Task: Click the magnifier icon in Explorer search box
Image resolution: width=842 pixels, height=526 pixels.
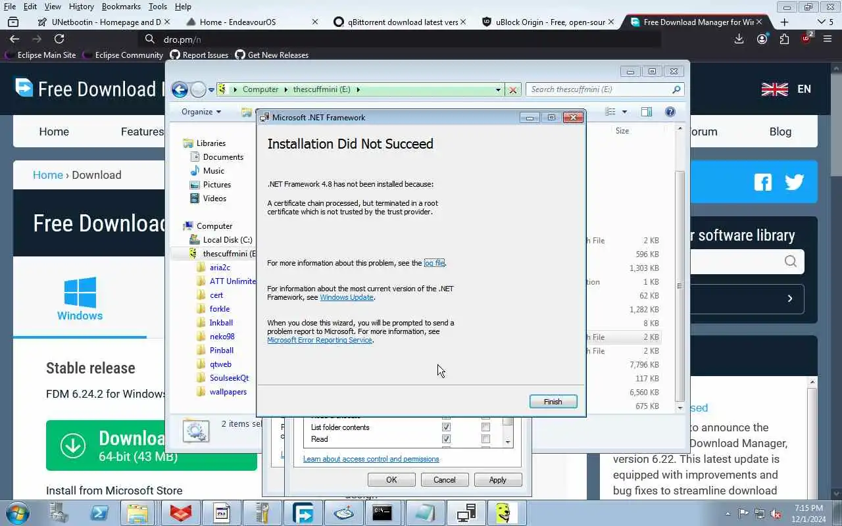Action: (x=676, y=89)
